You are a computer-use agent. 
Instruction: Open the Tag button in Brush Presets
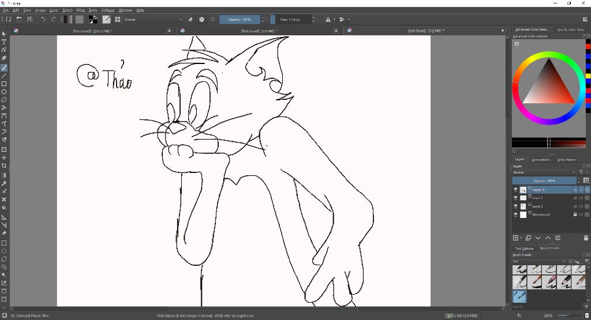pyautogui.click(x=575, y=261)
